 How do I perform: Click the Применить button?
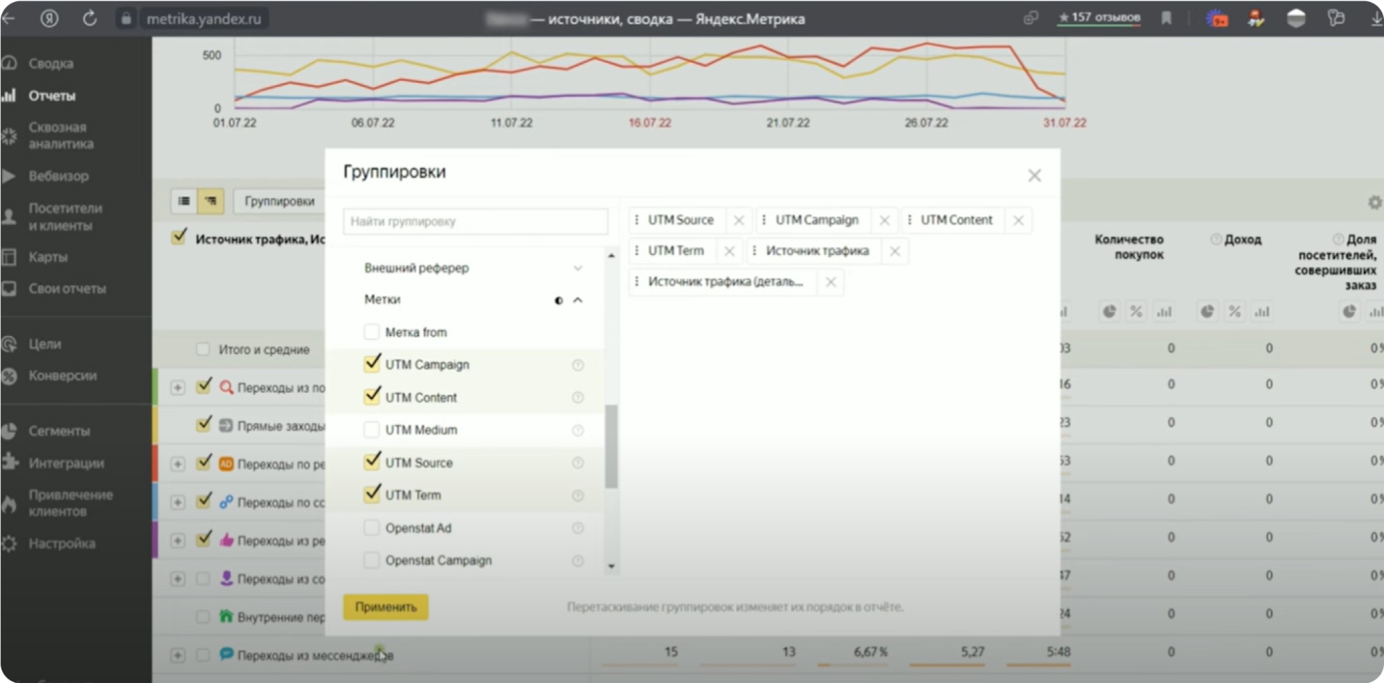coord(386,607)
